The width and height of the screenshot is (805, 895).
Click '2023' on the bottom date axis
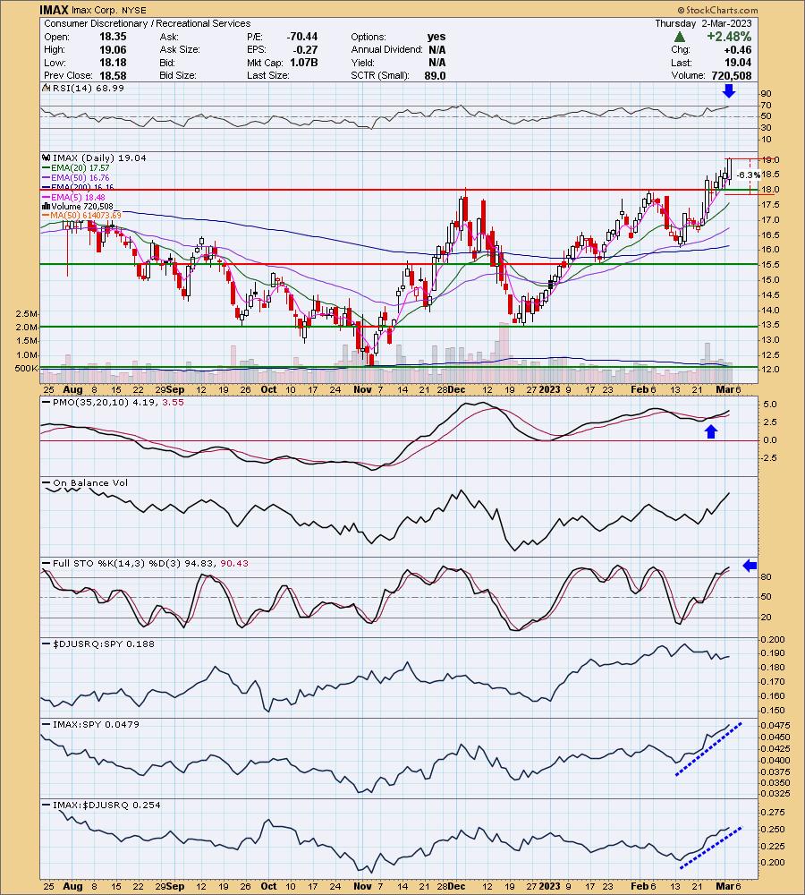pos(550,886)
